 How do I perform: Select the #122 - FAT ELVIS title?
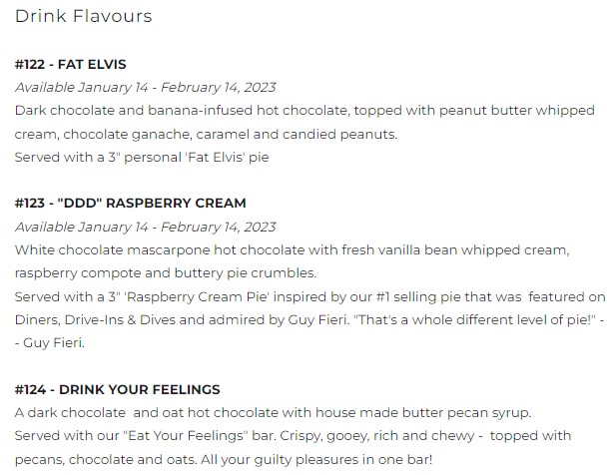coord(70,65)
